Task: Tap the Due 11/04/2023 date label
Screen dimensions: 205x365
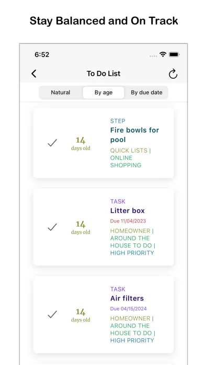Action: coord(128,221)
